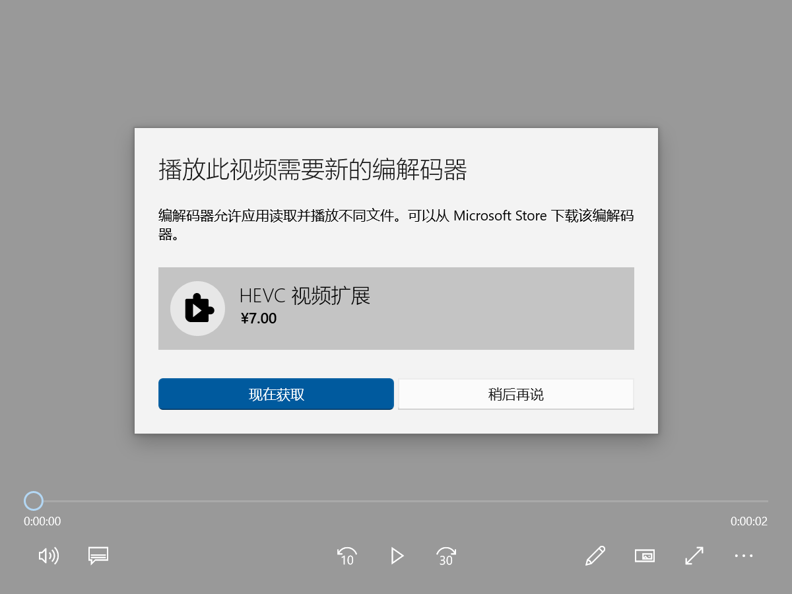
Task: Start video playback with Play button
Action: [x=397, y=556]
